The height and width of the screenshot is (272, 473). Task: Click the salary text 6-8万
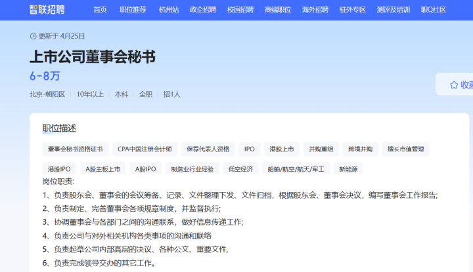tap(45, 76)
